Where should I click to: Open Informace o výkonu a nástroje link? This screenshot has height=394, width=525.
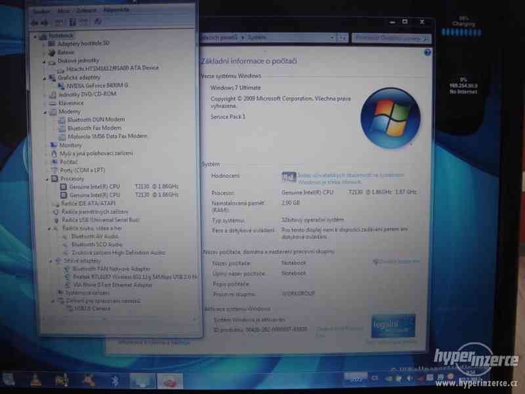pos(154,343)
